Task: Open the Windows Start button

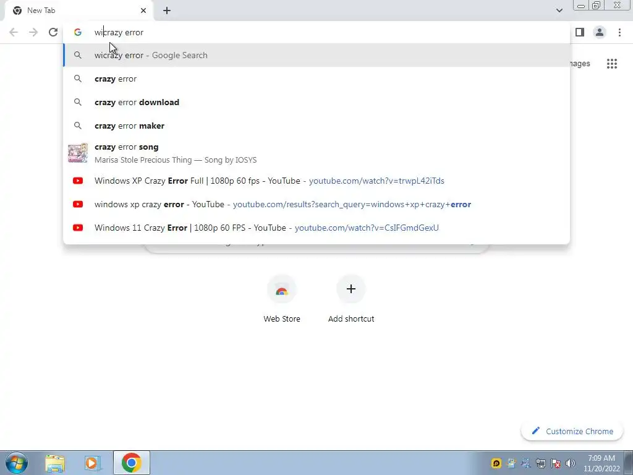Action: (x=17, y=463)
